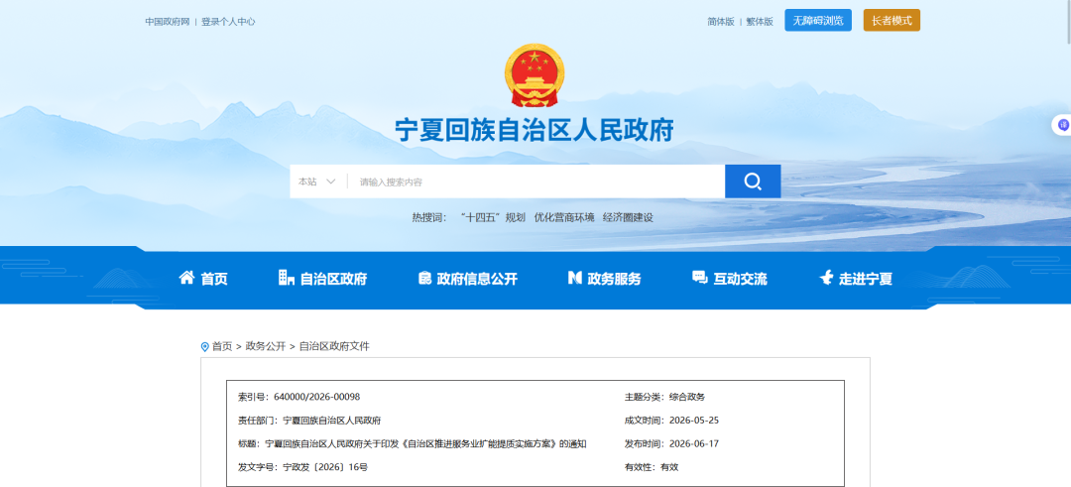Click hot search term “十四五”规划
The width and height of the screenshot is (1071, 487).
493,218
